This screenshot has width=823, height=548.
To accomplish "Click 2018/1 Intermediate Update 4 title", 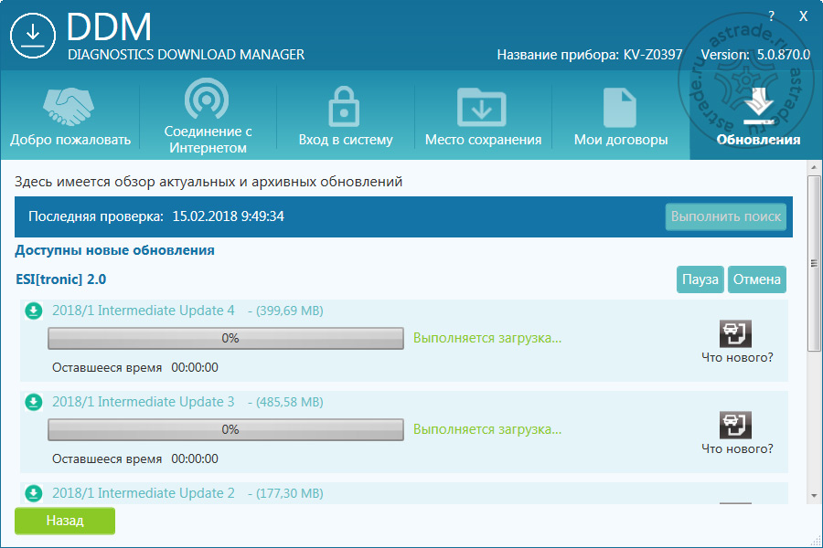I will point(144,311).
